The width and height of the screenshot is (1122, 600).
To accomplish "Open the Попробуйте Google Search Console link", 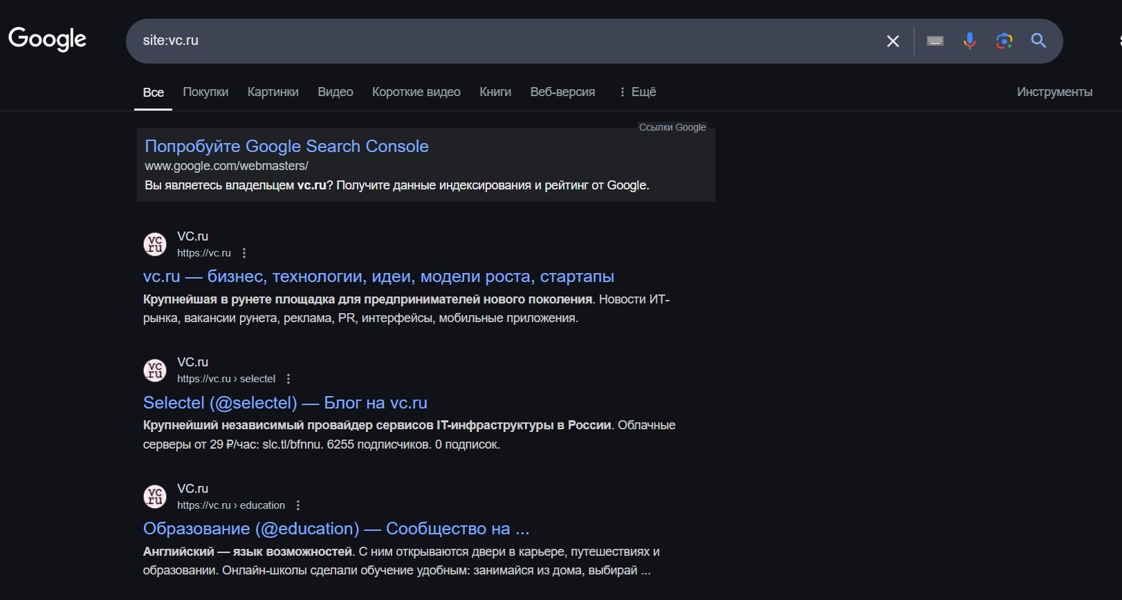I will tap(286, 147).
